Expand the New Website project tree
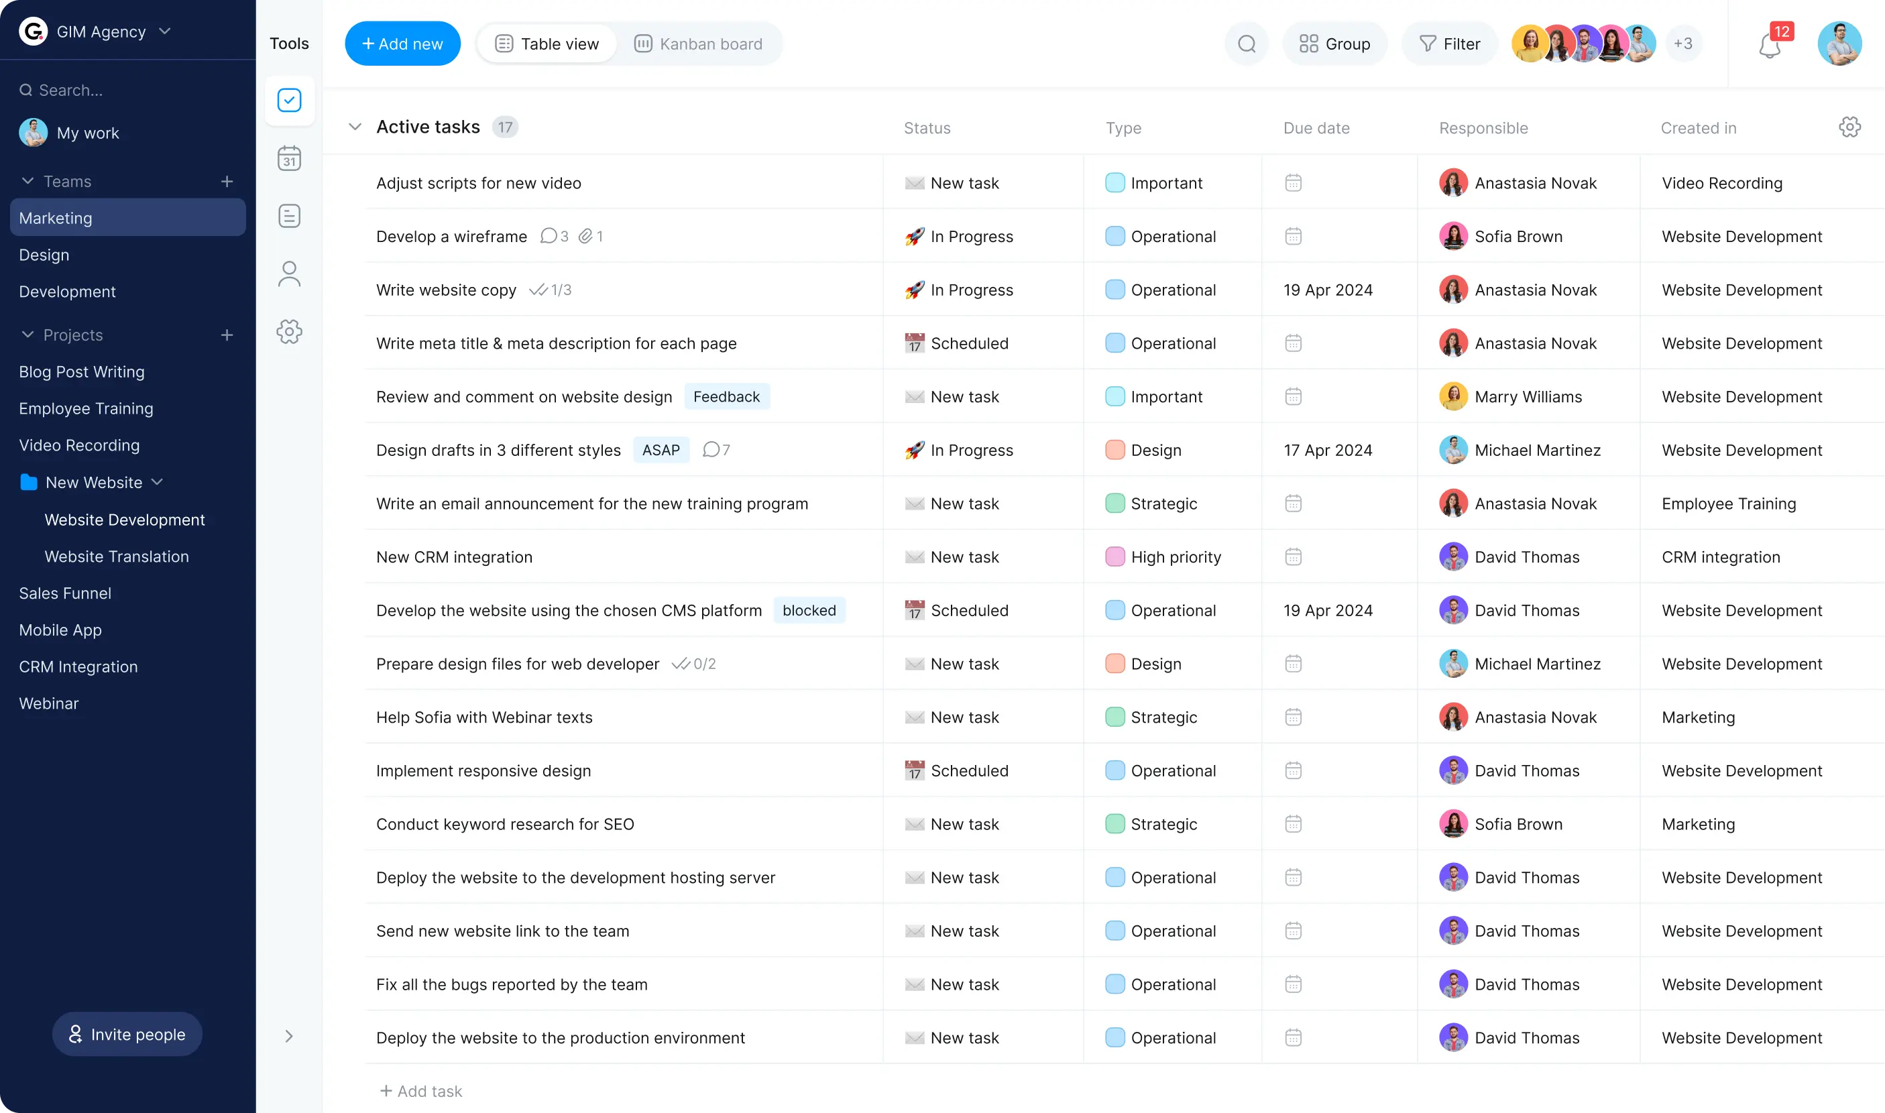This screenshot has height=1113, width=1885. click(158, 482)
